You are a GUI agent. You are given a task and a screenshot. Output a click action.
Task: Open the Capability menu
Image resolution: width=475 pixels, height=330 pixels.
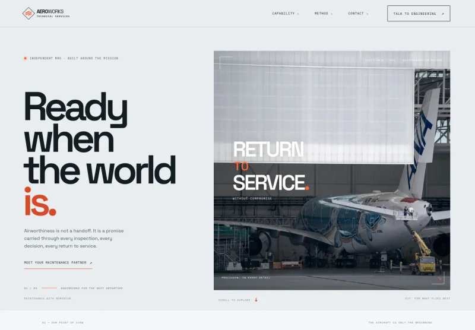click(x=286, y=13)
